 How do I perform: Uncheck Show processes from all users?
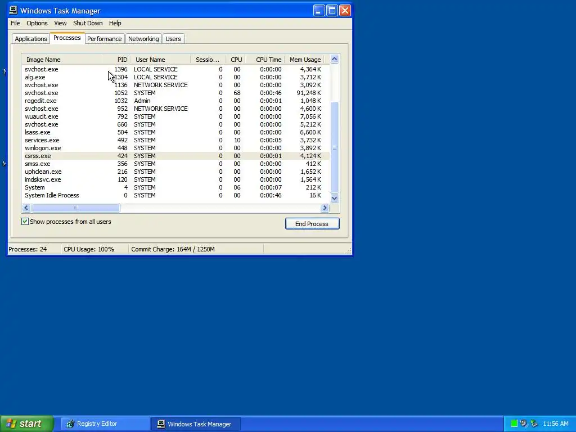25,222
